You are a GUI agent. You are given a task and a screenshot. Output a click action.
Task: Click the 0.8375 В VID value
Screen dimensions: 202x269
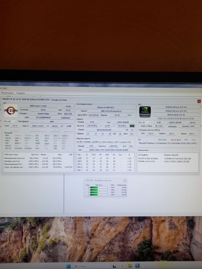tap(68, 167)
